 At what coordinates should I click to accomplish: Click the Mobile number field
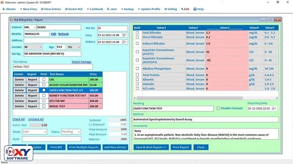coord(37,34)
